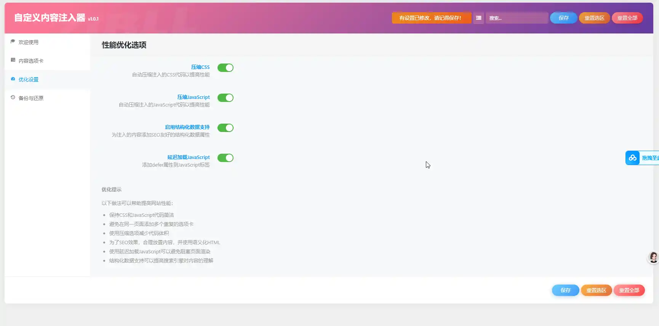Click the backup and restore history icon

pos(13,97)
